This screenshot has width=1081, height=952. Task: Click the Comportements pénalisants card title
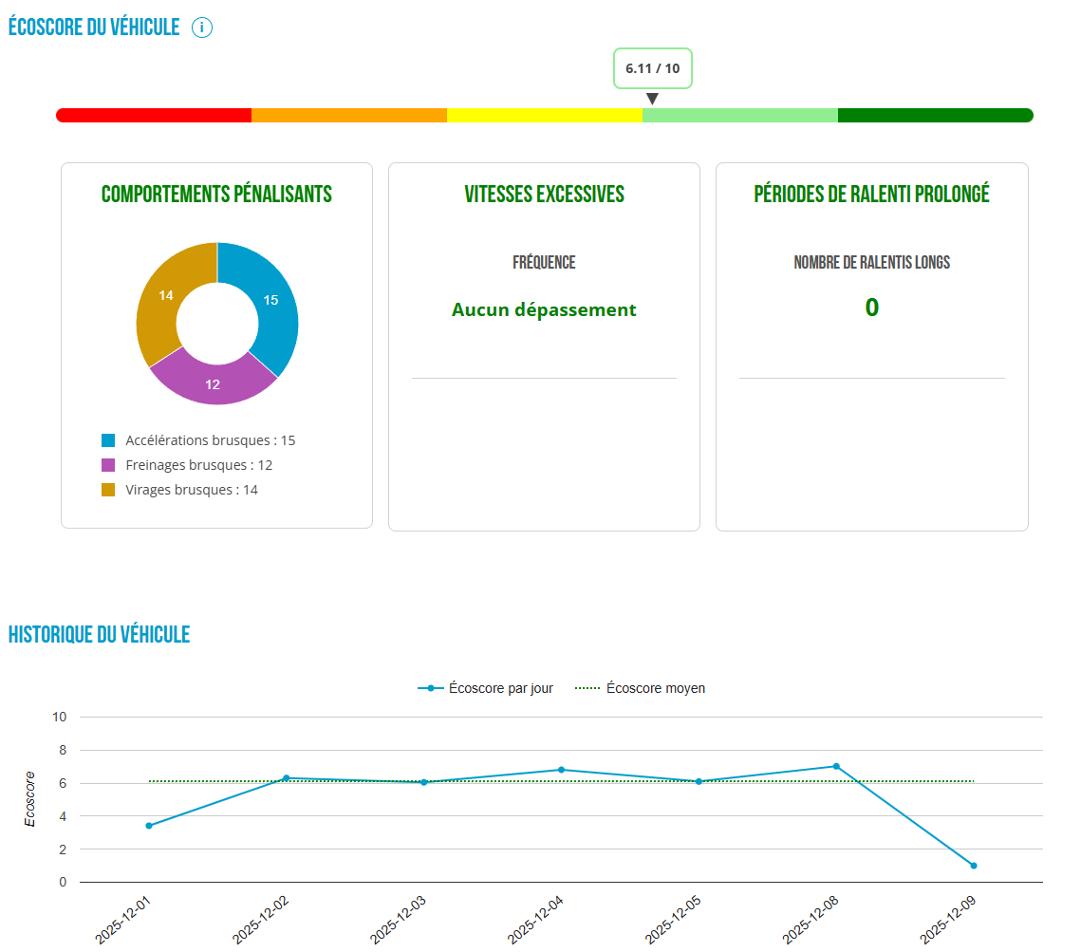pyautogui.click(x=216, y=195)
